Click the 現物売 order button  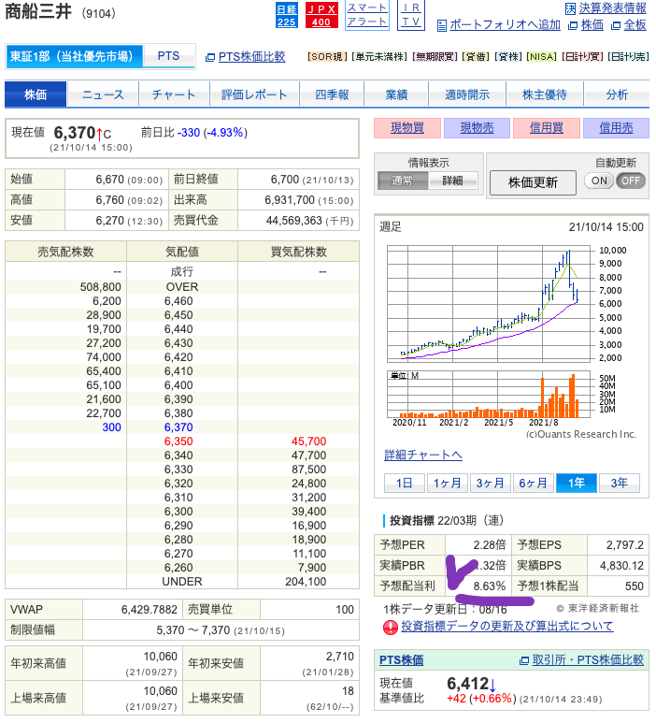477,128
